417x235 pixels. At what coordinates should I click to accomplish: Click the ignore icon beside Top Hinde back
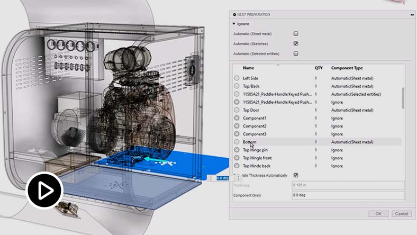[237, 166]
